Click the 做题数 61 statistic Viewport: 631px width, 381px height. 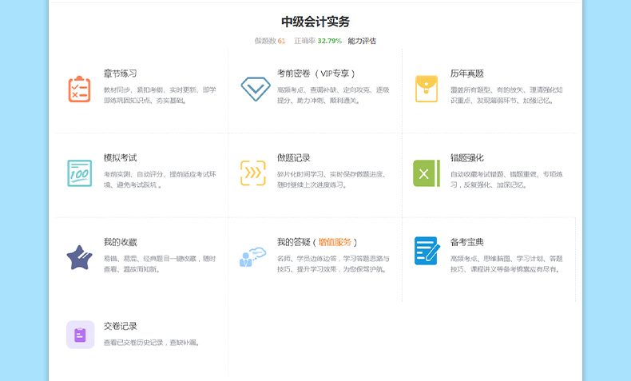pos(270,41)
